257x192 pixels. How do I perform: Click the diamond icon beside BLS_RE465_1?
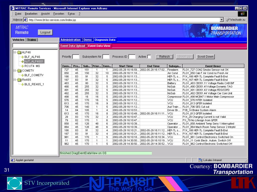click(x=23, y=84)
